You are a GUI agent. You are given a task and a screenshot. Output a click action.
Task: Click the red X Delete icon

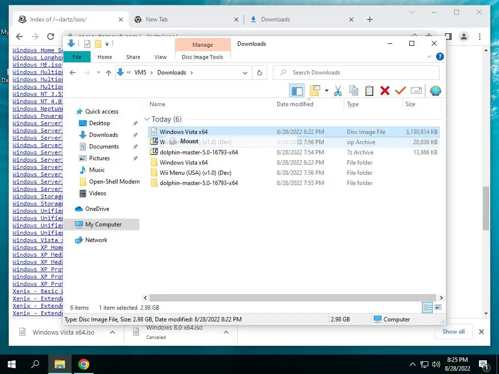point(385,91)
